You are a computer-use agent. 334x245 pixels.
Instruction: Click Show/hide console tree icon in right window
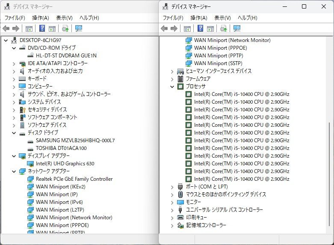point(187,28)
